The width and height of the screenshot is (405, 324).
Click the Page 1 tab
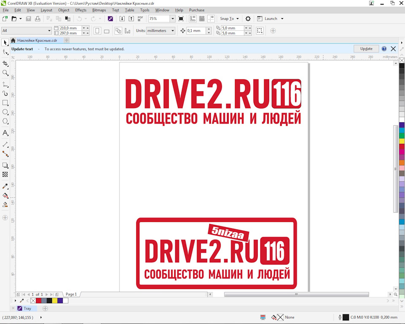[x=71, y=294]
